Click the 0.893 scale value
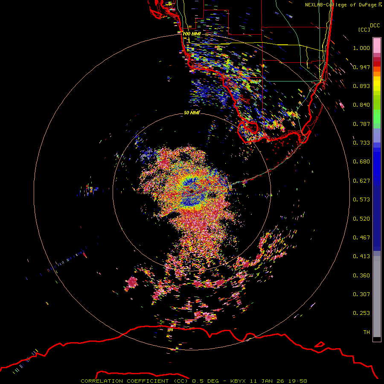The width and height of the screenshot is (384, 384). click(361, 86)
